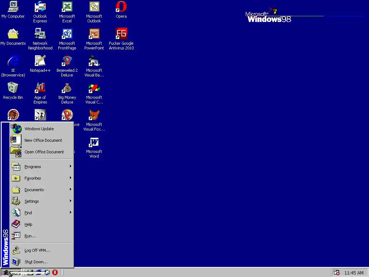Screen dimensions: 369x277
Task: Open the Programs submenu item
Action: coord(41,167)
